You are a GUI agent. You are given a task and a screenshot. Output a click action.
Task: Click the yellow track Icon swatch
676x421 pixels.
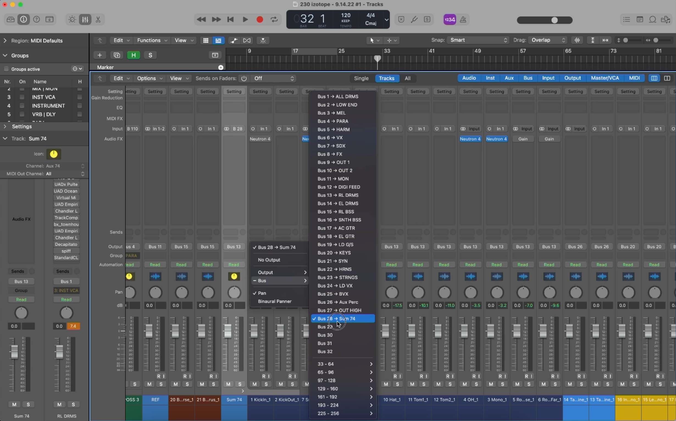[54, 154]
